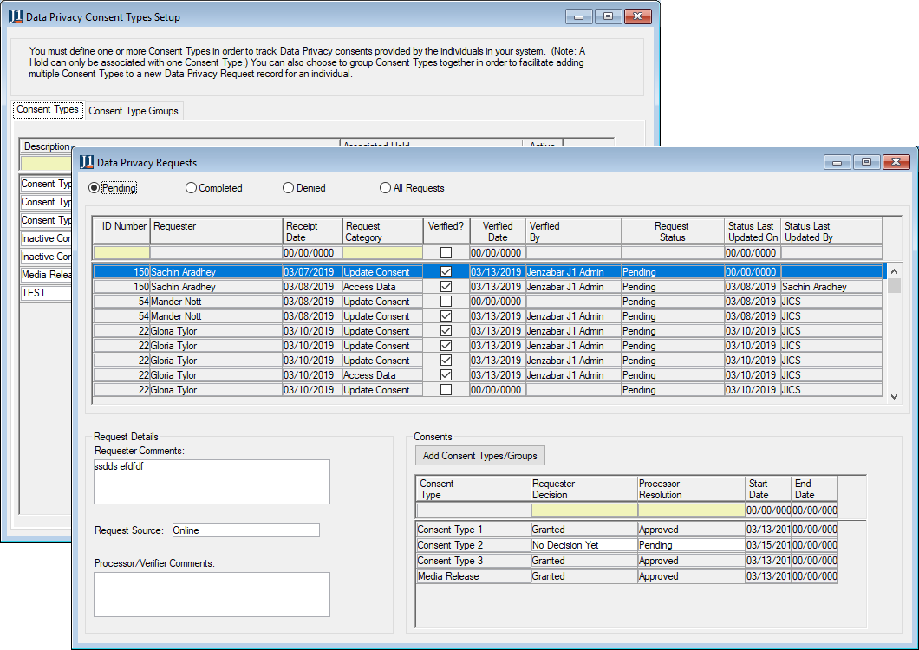Select the Denied radio button
Screen dimensions: 919x650
point(289,188)
